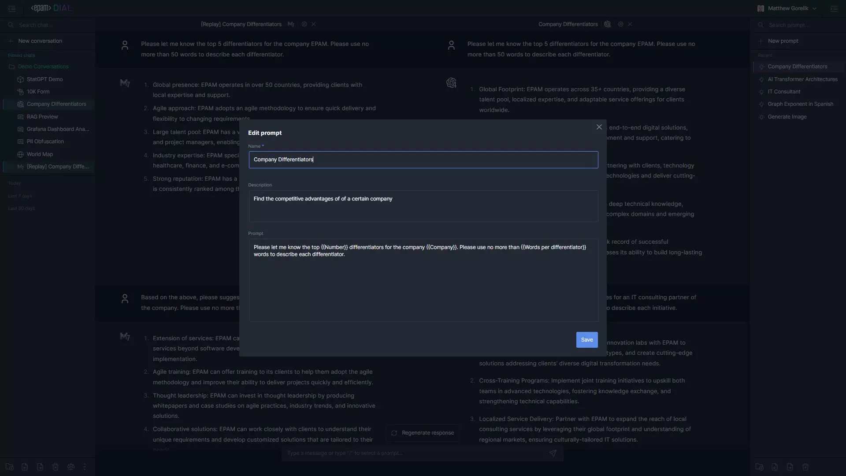Collapse the Pinned chats section
The image size is (846, 476).
pyautogui.click(x=21, y=55)
